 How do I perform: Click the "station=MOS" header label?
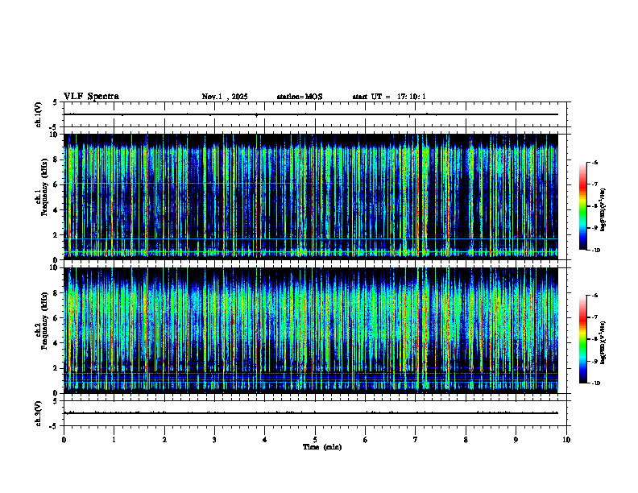(x=300, y=97)
